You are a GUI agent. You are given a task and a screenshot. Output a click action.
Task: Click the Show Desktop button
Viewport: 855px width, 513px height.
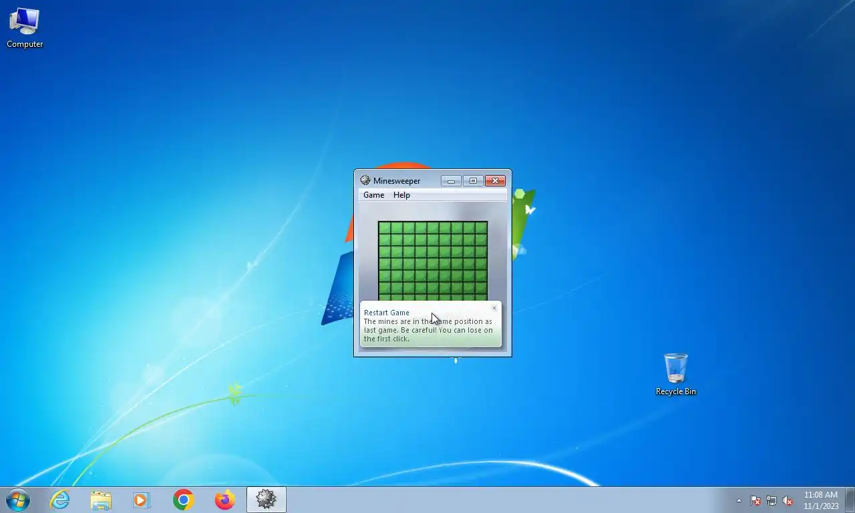[x=850, y=500]
